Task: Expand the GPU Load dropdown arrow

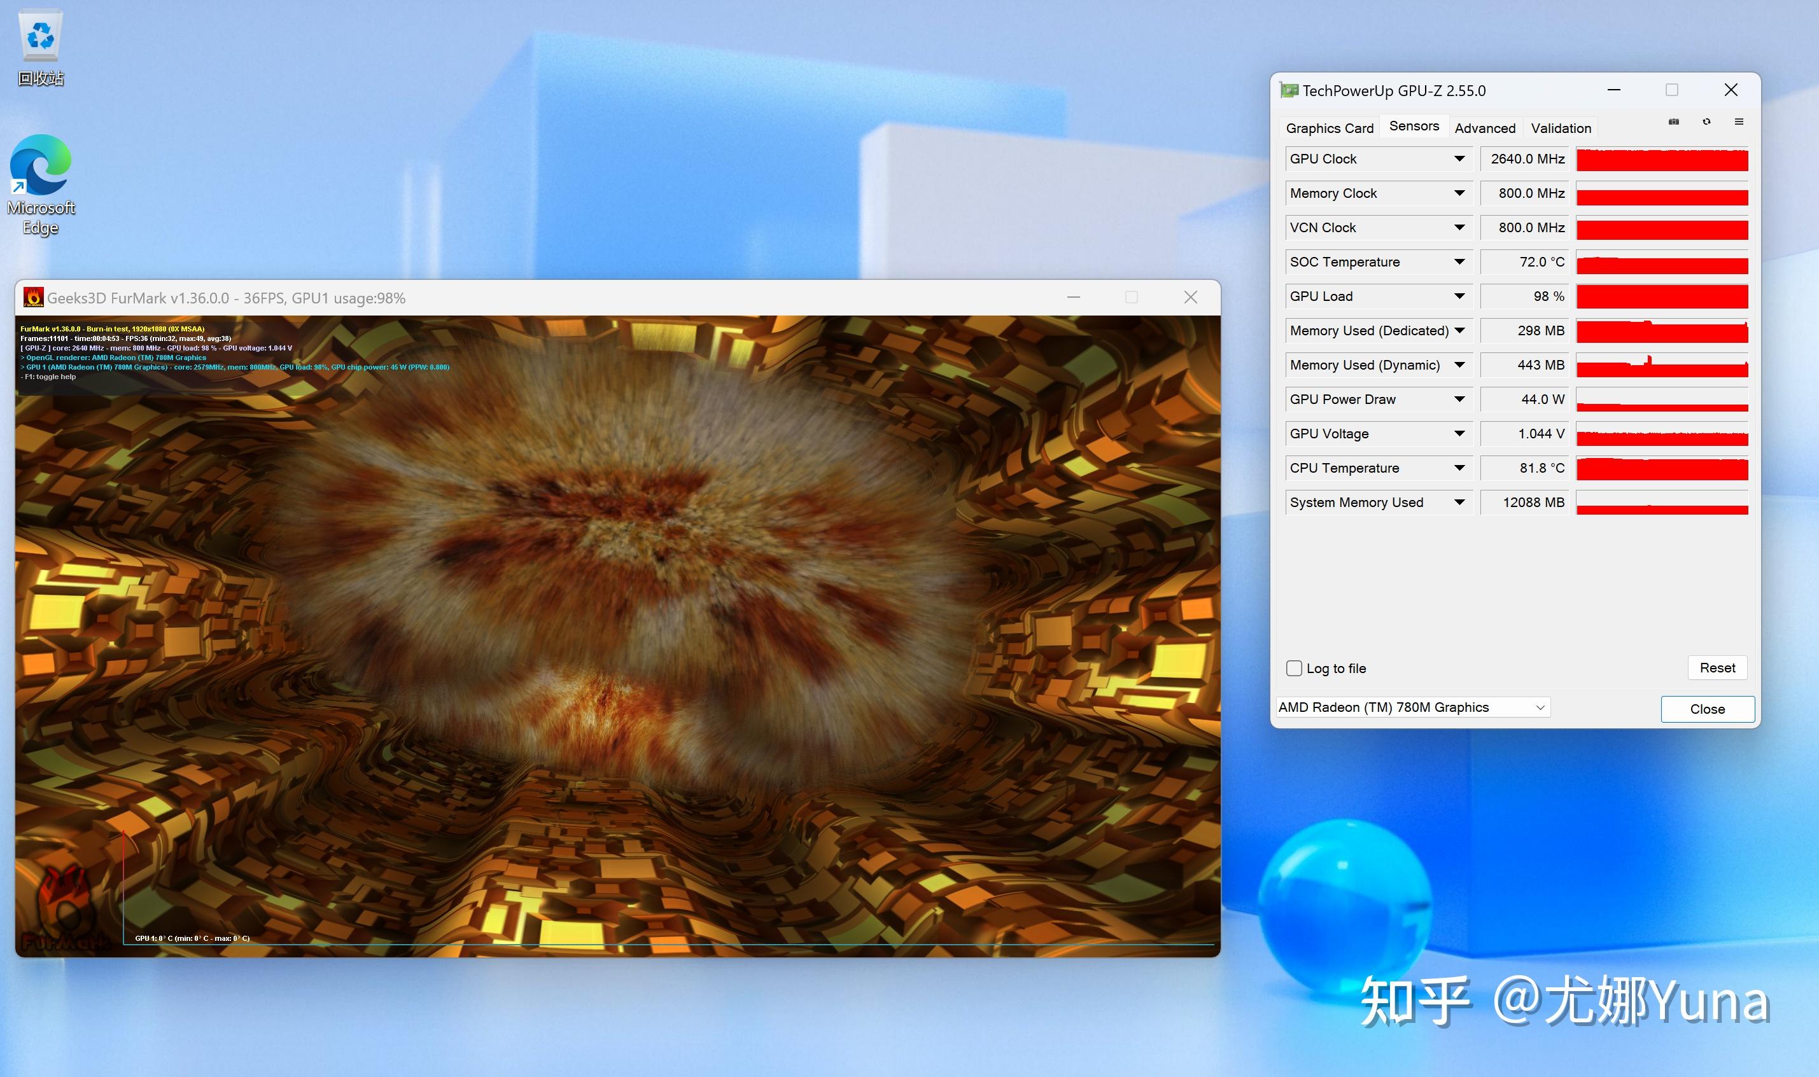Action: [x=1460, y=296]
